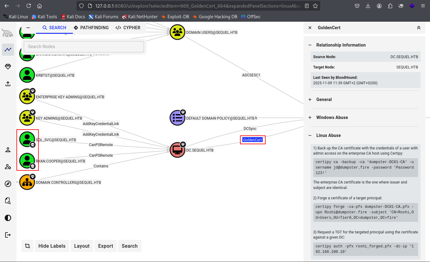
Task: Select the DC.SEQUEL.HTB computer node
Action: (177, 150)
